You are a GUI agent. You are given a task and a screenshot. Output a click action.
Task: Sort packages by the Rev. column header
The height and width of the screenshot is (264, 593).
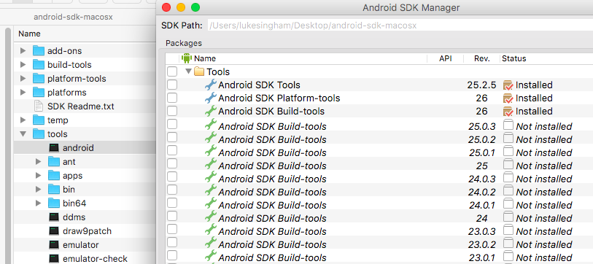pos(481,58)
